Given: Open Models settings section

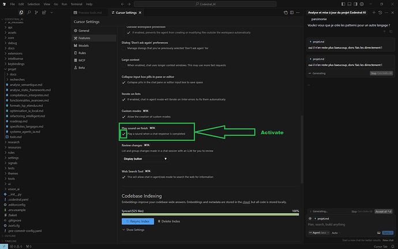Looking at the screenshot, I should [94, 46].
